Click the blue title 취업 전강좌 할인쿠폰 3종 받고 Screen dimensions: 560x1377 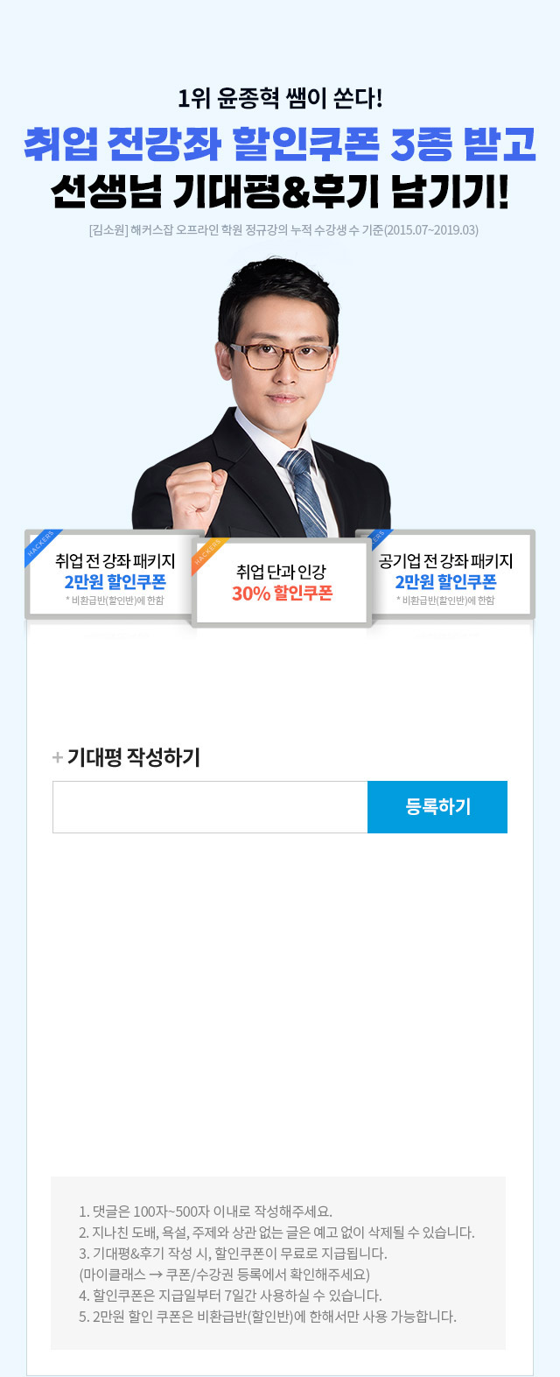point(280,145)
